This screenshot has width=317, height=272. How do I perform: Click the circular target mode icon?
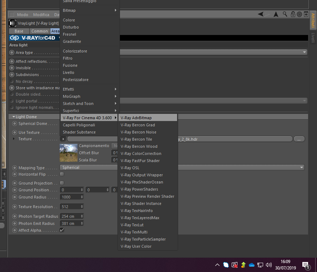coord(300,14)
